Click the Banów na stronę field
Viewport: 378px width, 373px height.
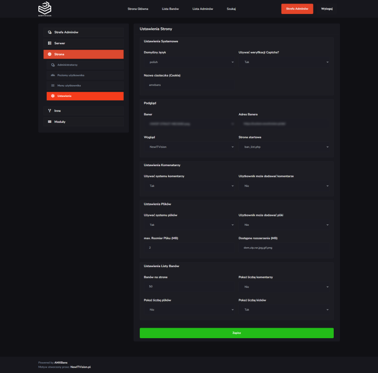(189, 286)
